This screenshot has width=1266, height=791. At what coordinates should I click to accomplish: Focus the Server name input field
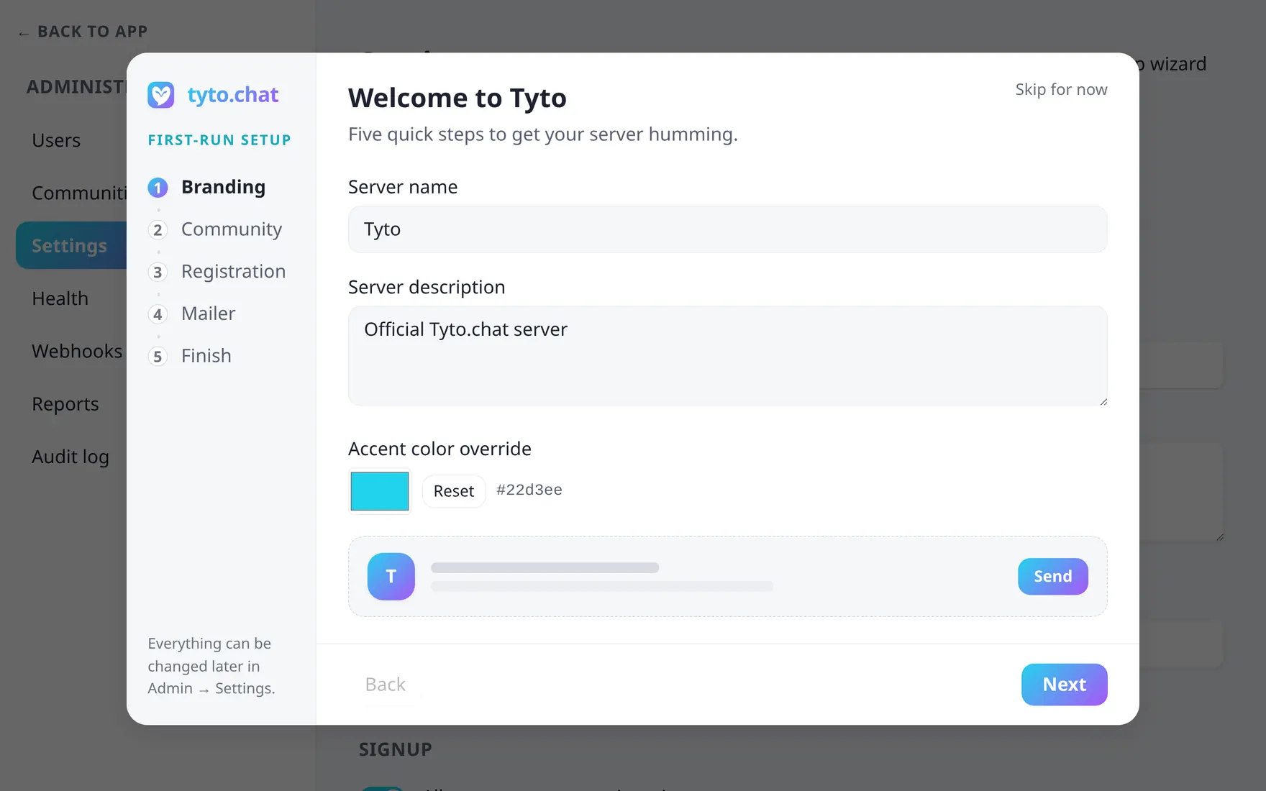point(727,229)
